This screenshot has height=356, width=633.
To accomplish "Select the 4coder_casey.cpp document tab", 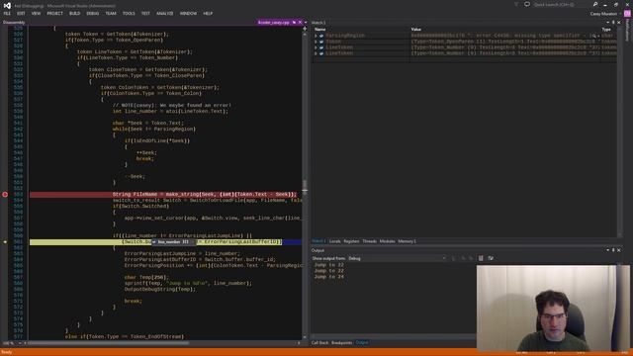I will 274,22.
